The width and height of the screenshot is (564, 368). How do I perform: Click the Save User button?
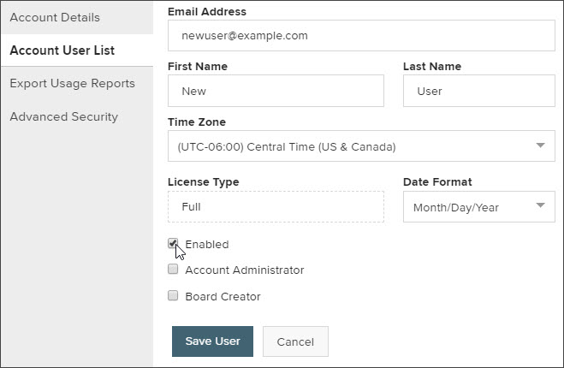[212, 341]
